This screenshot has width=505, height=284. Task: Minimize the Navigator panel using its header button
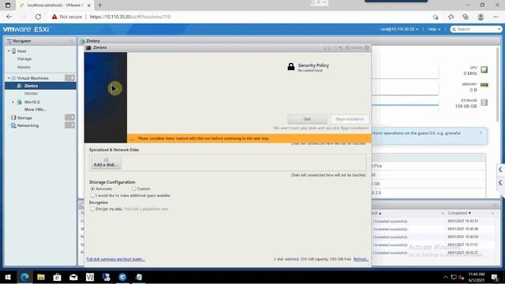(x=71, y=41)
